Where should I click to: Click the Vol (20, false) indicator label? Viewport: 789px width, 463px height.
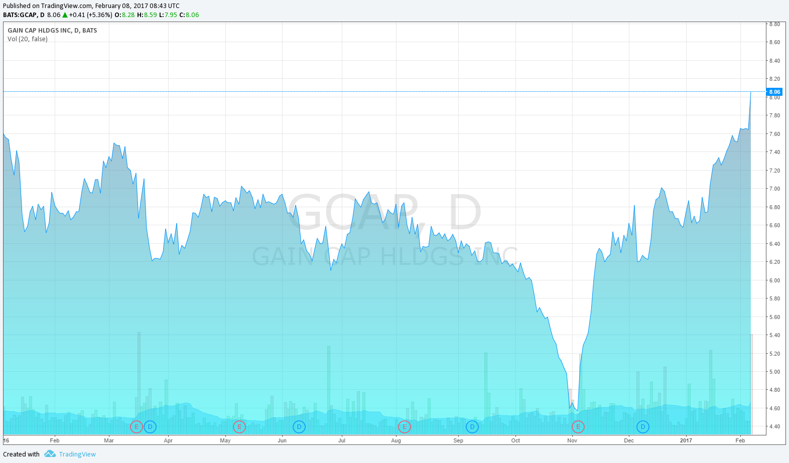click(x=28, y=39)
